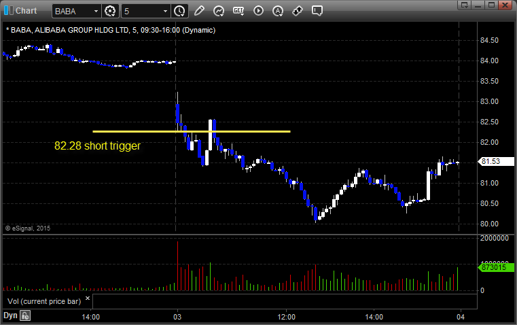Open the alerts A circle icon

click(x=278, y=11)
